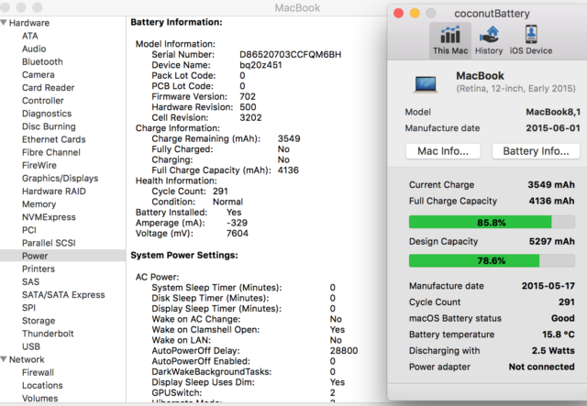Click the Battery Information heading

(176, 22)
